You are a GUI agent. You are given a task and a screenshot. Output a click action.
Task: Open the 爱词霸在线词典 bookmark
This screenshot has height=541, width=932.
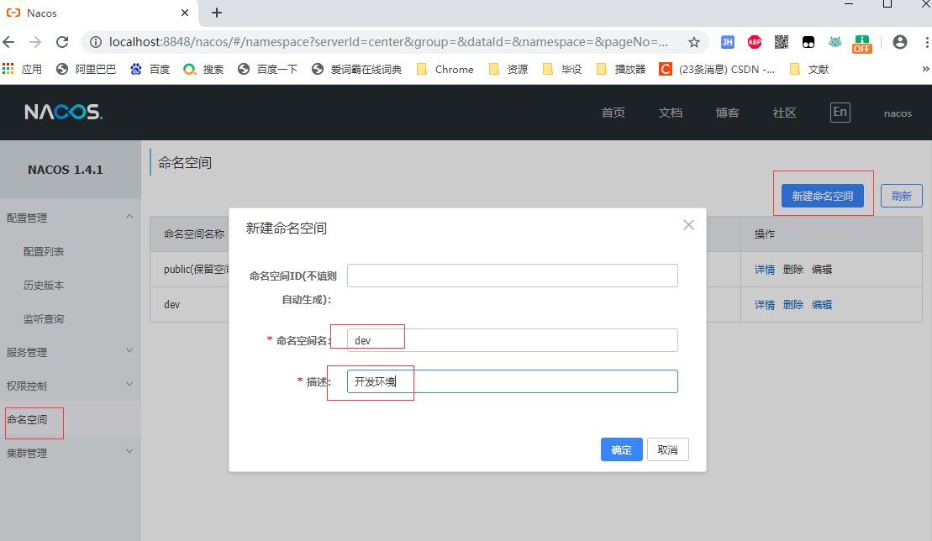tap(356, 70)
